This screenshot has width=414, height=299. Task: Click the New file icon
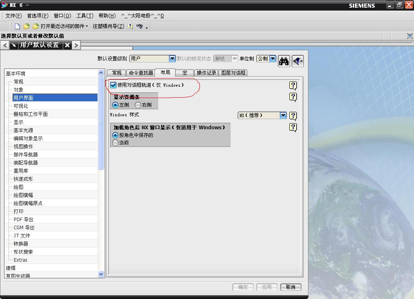tap(17, 26)
